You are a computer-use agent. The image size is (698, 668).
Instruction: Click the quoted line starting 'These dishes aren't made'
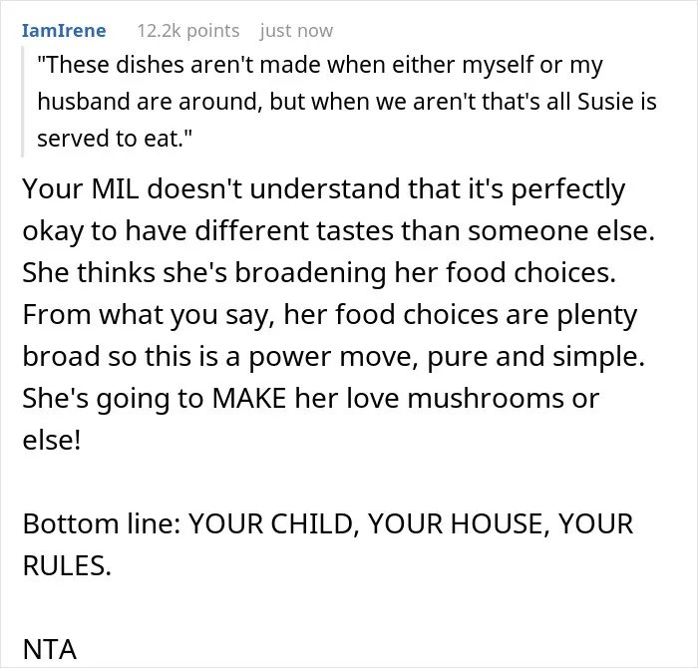coord(320,65)
